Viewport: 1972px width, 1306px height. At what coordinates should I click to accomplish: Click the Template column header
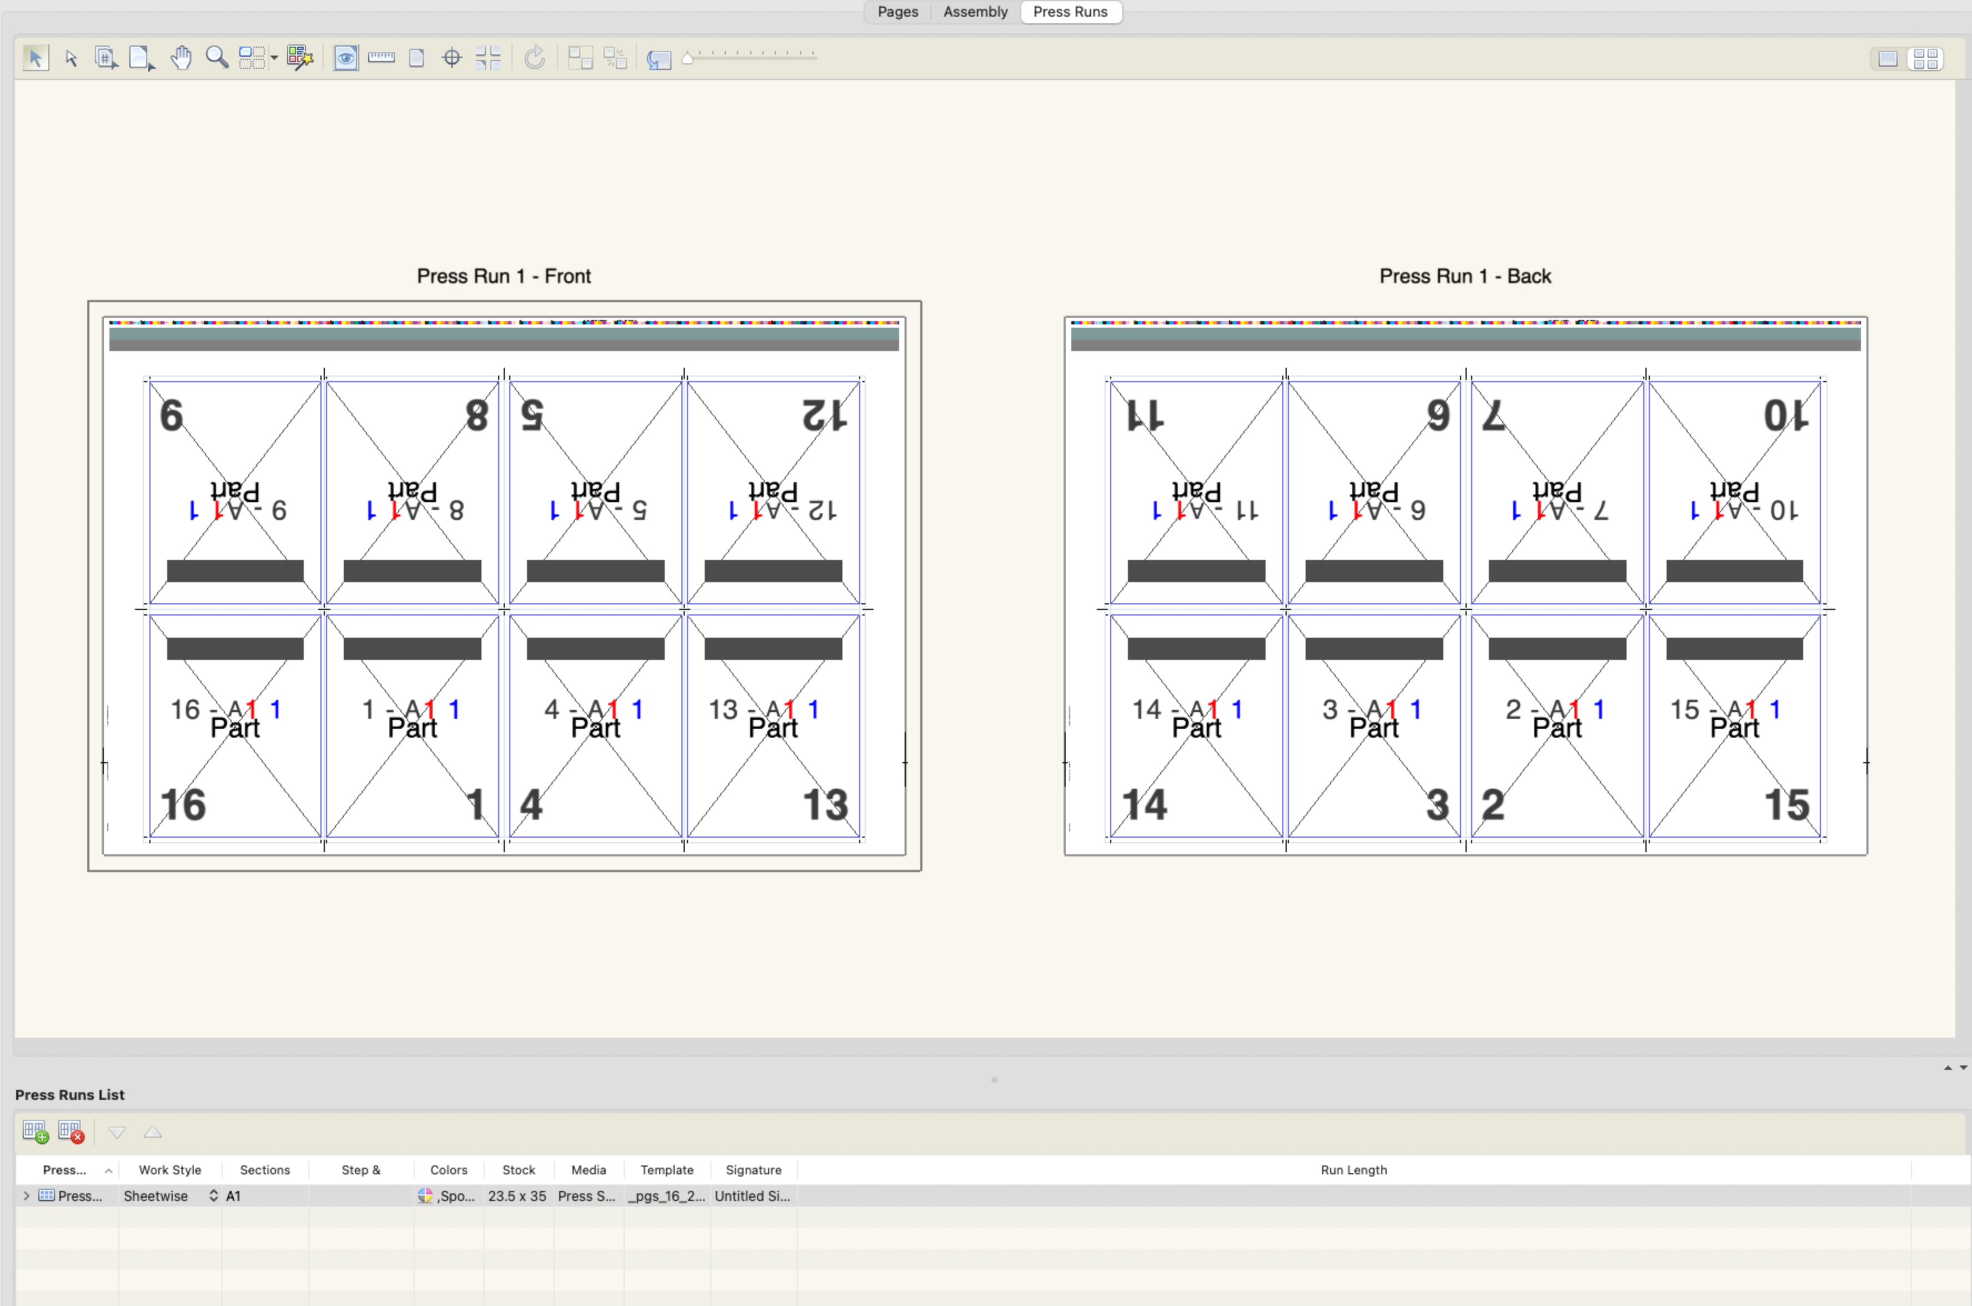[667, 1169]
